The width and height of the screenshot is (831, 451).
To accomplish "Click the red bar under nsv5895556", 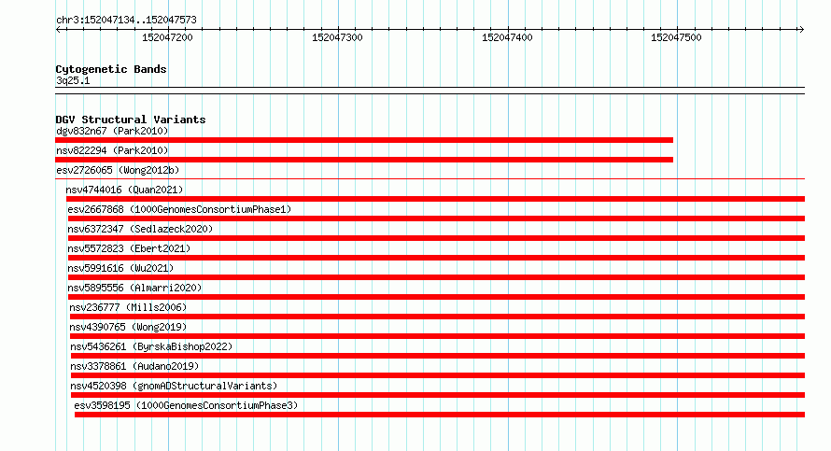I will coord(436,297).
